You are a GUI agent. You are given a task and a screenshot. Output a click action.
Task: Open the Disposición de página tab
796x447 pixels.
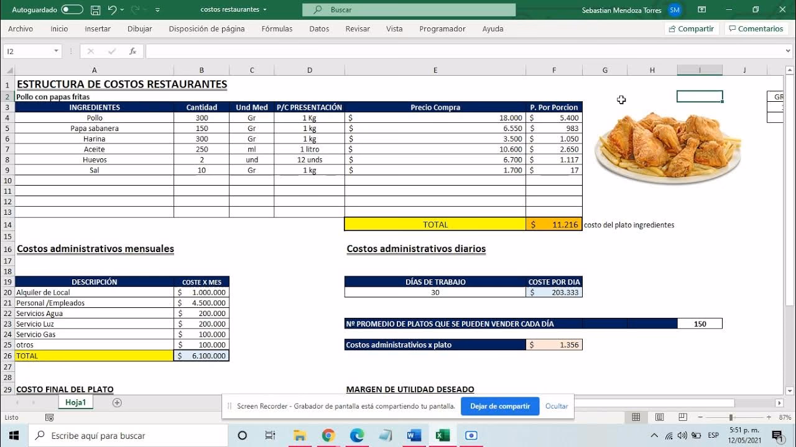click(x=206, y=29)
